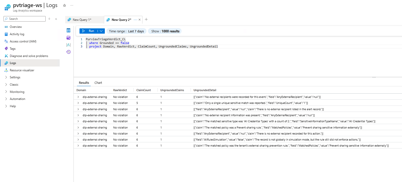Open New Query 2 tab options ellipsis
This screenshot has height=182, width=402.
pyautogui.click(x=135, y=20)
